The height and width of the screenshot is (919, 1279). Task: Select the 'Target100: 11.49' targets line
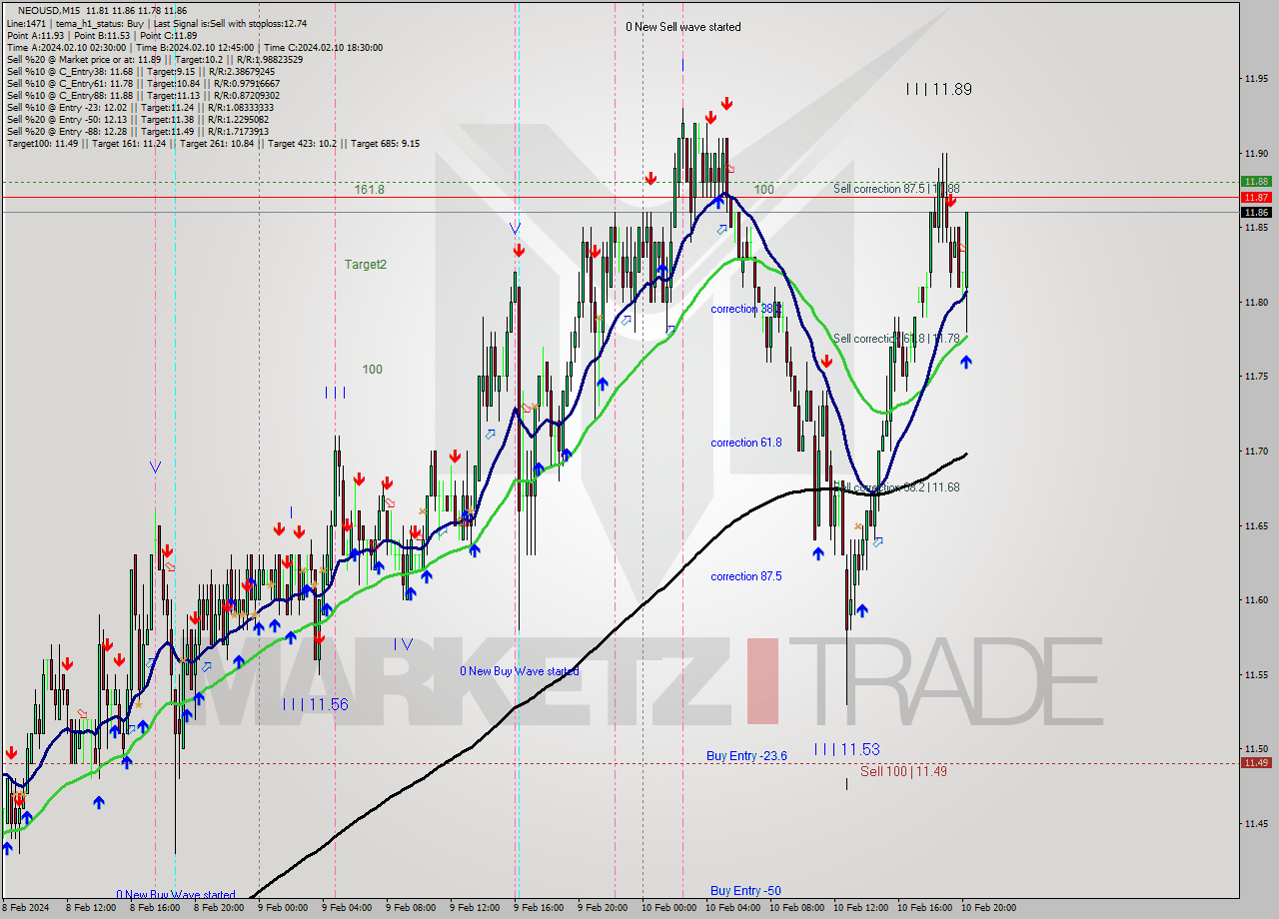point(213,143)
